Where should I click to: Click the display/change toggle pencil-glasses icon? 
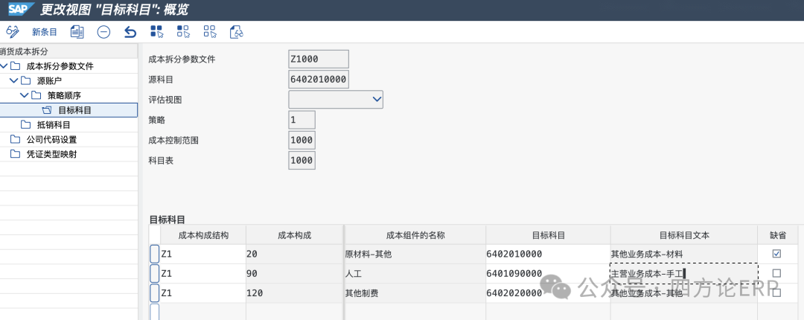point(13,32)
